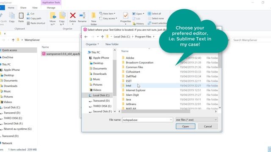
Task: Select Broadcom Corporation folder
Action: (139, 62)
